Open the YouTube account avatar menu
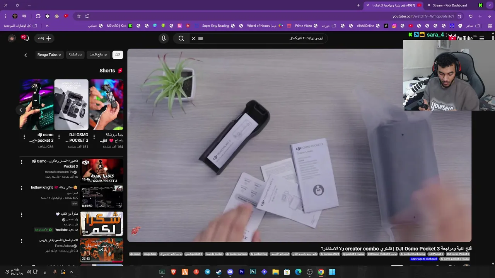This screenshot has width=495, height=278. [x=12, y=38]
